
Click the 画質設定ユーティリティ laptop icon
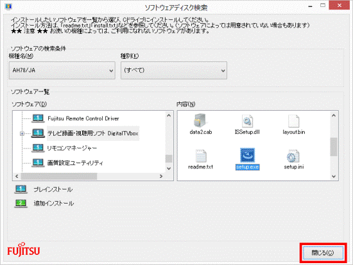pyautogui.click(x=38, y=163)
